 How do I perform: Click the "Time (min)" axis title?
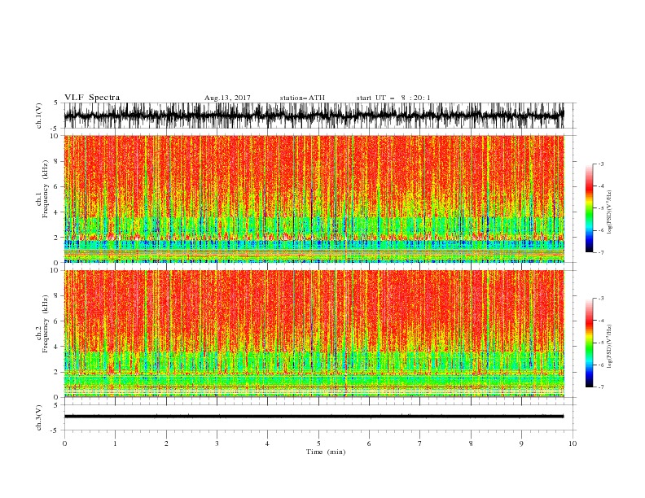tap(326, 452)
